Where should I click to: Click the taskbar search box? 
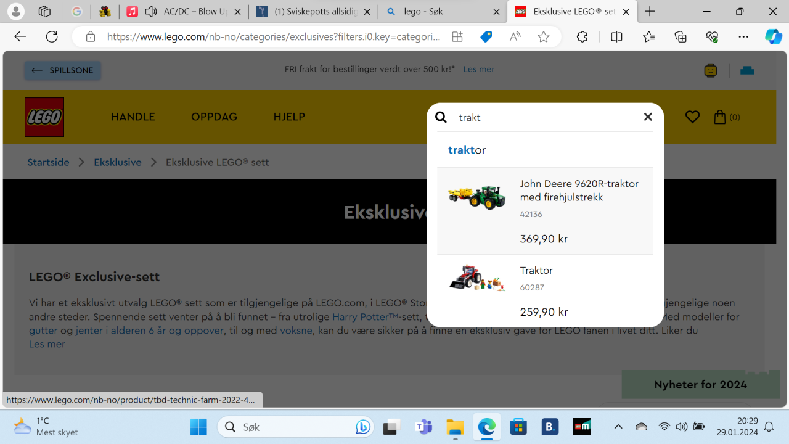(296, 427)
